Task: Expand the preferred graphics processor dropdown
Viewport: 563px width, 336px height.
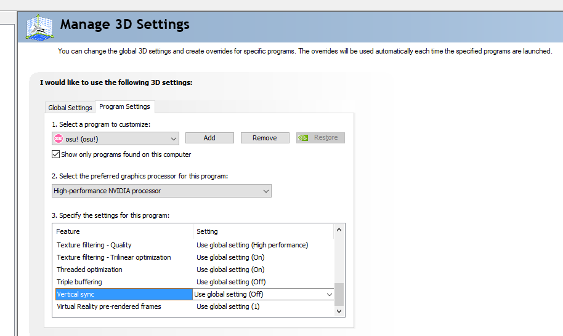Action: [265, 191]
